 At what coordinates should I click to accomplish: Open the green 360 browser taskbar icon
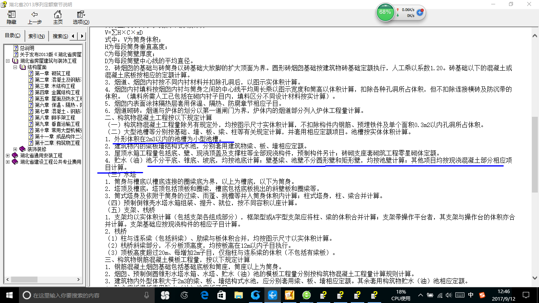coord(307,295)
